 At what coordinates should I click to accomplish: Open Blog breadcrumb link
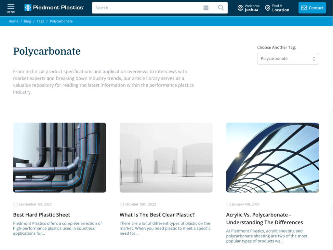coord(28,21)
